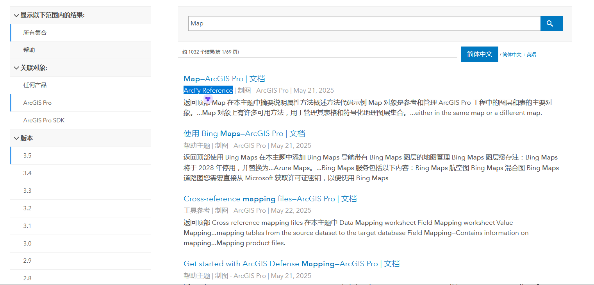
Task: Collapse the 关联对象 section
Action: pos(80,68)
